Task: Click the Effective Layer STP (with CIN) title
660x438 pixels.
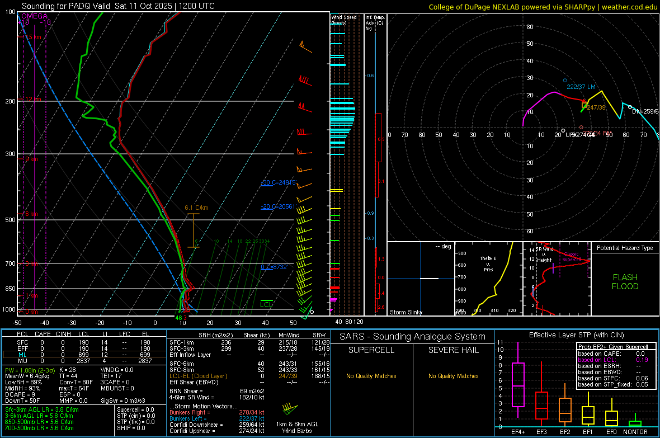Action: coord(576,335)
